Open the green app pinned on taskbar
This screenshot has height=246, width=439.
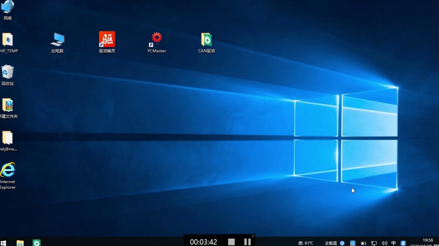point(36,243)
